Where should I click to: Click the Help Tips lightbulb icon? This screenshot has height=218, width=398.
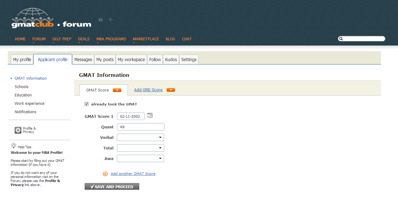tap(13, 145)
